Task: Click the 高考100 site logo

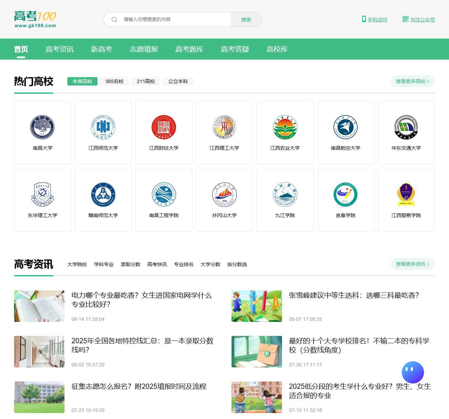Action: coord(35,19)
